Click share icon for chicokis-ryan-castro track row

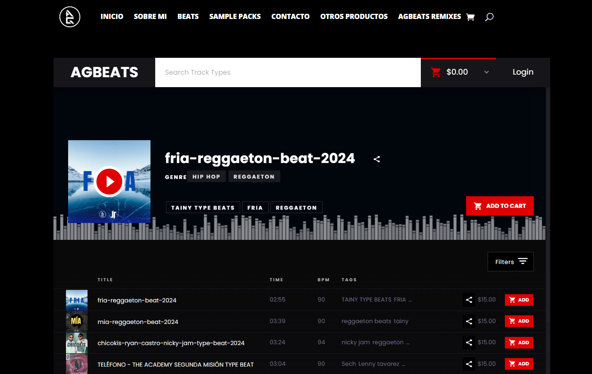pos(469,343)
